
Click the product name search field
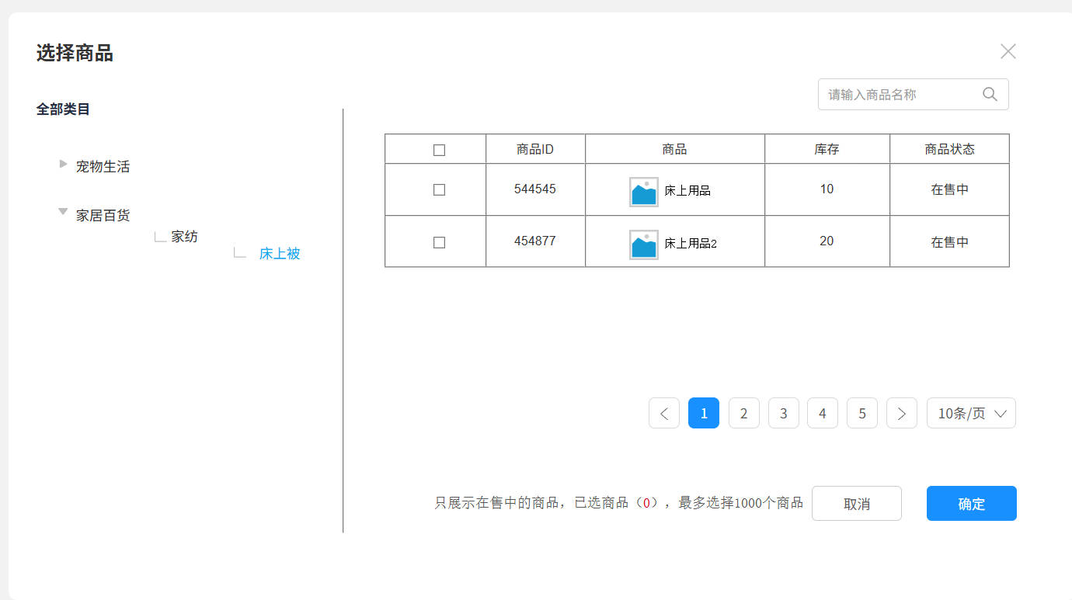pyautogui.click(x=897, y=94)
